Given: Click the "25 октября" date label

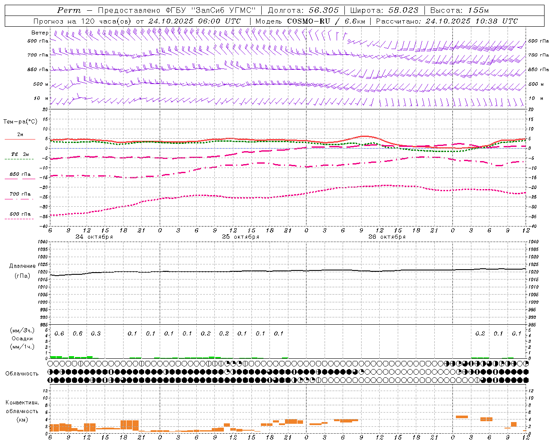Looking at the screenshot, I should [x=241, y=237].
